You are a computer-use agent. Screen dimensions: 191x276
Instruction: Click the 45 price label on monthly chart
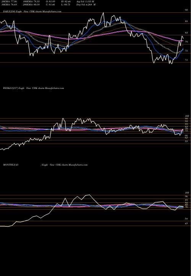point(186,223)
